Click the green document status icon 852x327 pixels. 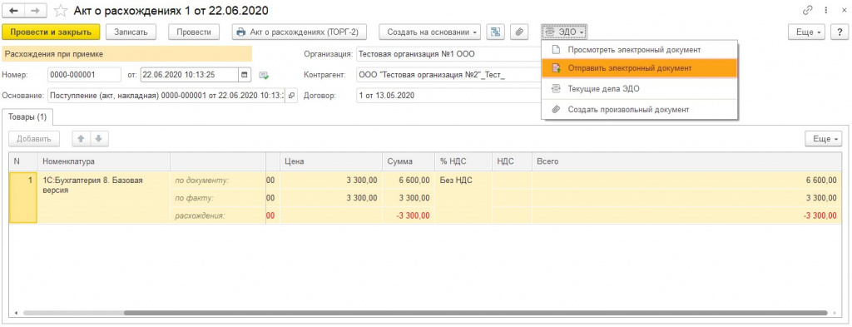pos(264,75)
